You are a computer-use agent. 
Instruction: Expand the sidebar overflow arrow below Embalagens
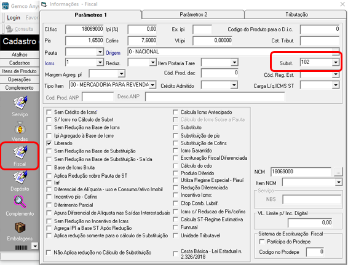(x=35, y=246)
